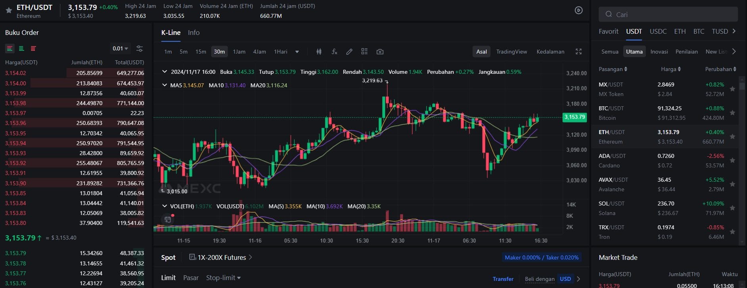Open the Stop-limit order type dropdown
The width and height of the screenshot is (747, 288).
223,278
